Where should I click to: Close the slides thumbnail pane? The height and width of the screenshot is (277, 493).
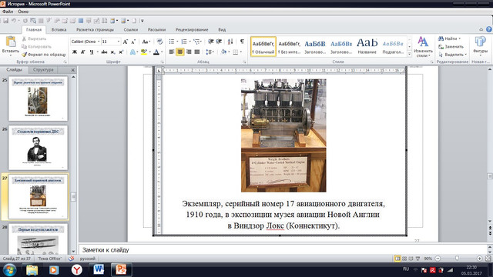(72, 70)
